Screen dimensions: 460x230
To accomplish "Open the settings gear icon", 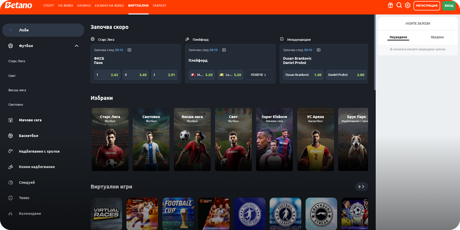I will coord(408,5).
